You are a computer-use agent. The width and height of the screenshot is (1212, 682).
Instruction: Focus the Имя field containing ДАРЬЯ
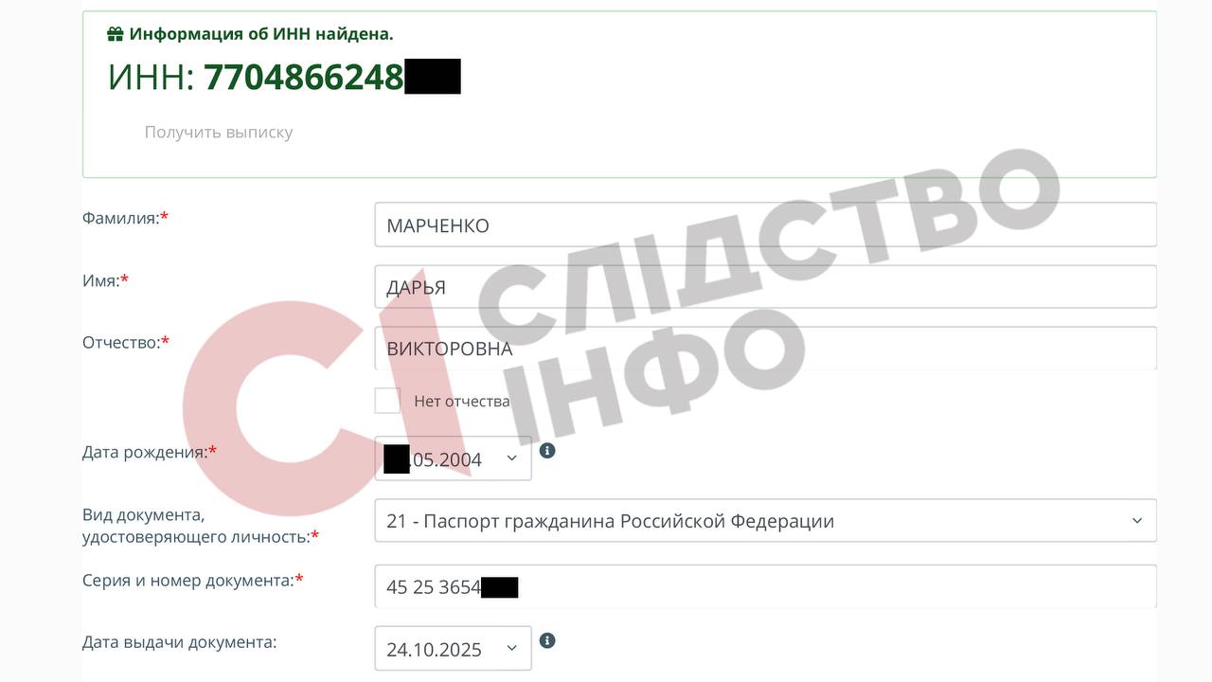coord(765,286)
